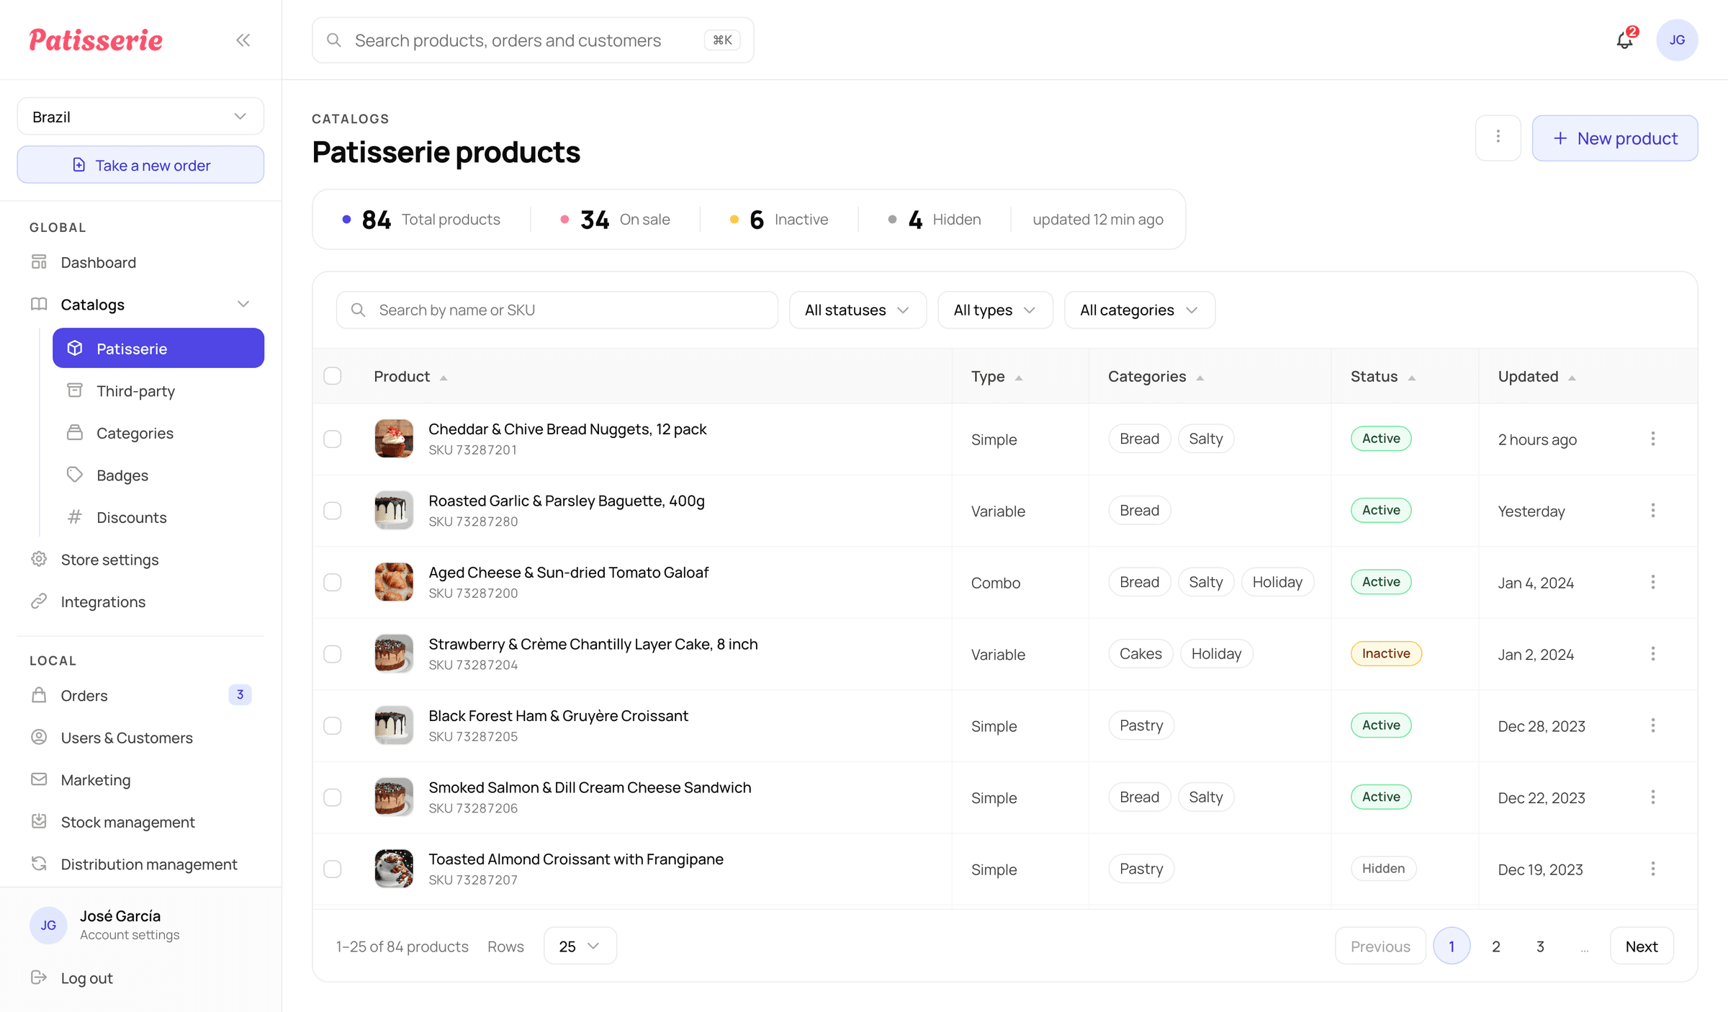This screenshot has height=1012, width=1728.
Task: Check the Cheddar & Chive Bread Nuggets row
Action: click(x=333, y=439)
